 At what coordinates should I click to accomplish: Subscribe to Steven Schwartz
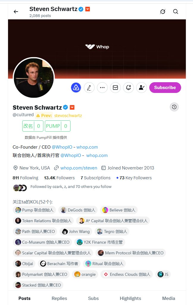pyautogui.click(x=165, y=88)
